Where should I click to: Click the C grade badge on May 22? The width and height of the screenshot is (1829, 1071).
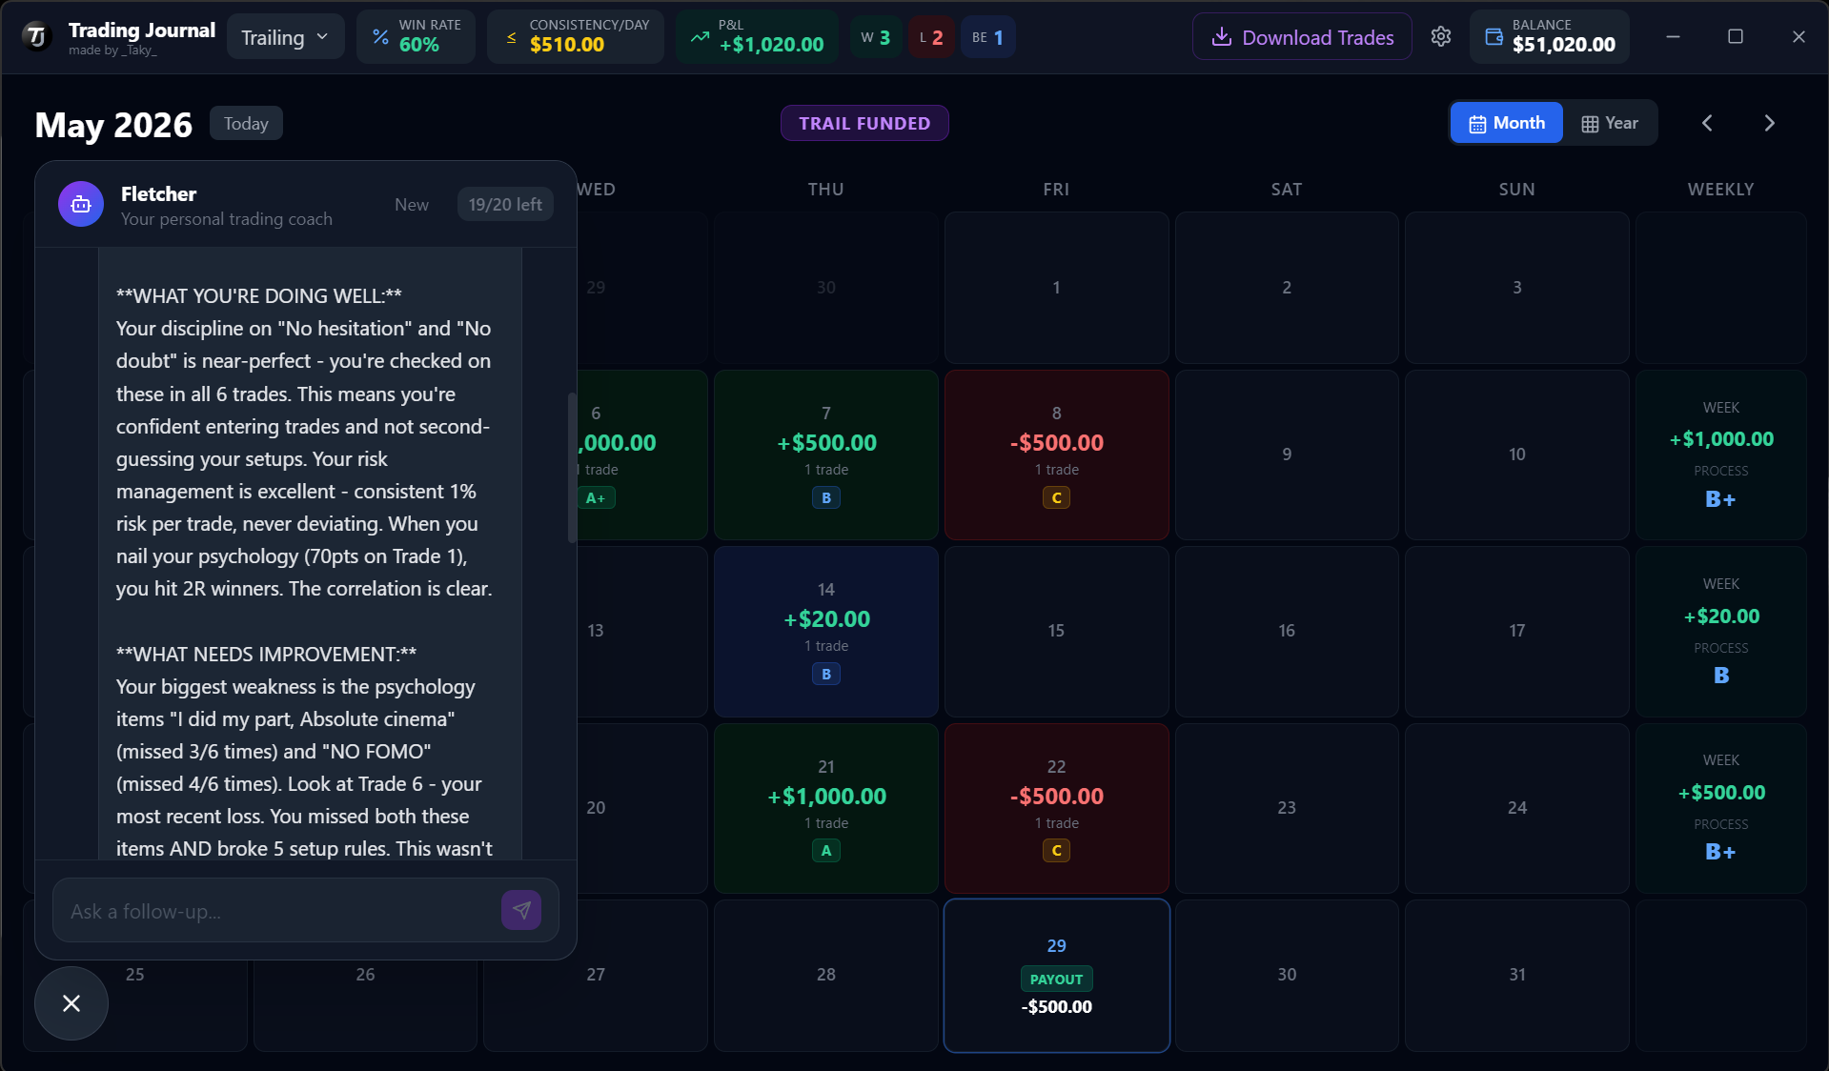1056,850
